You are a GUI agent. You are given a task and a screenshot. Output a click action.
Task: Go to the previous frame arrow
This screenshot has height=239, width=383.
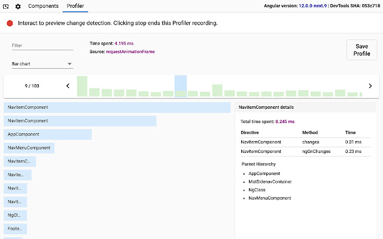(68, 86)
